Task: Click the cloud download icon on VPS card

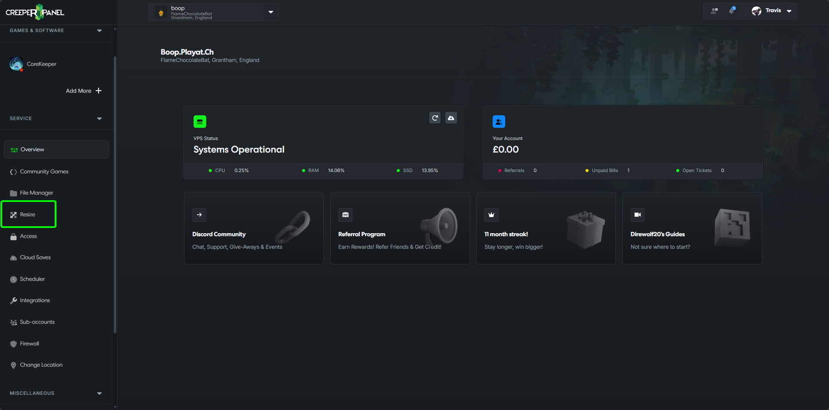Action: 451,117
